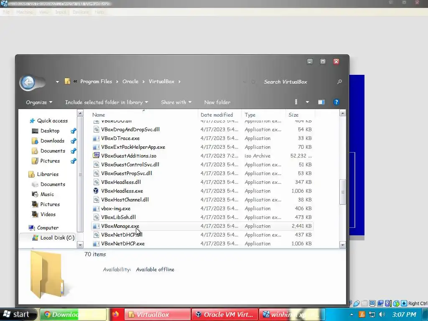Click the vbox-img.exe file icon
428x321 pixels.
point(96,209)
